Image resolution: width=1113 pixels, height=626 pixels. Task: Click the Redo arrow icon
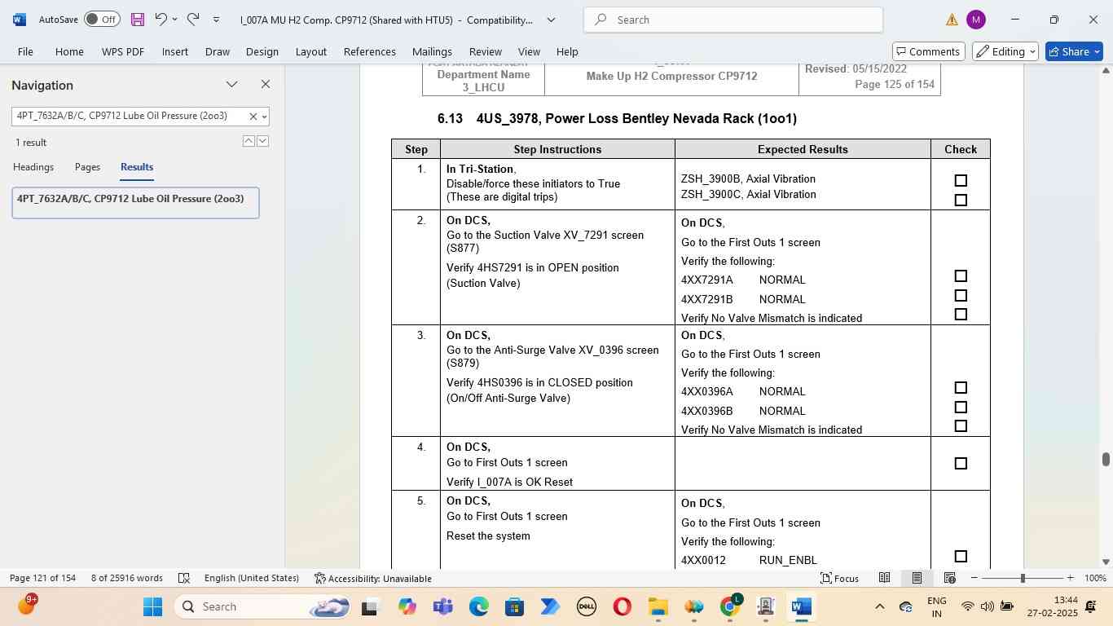(x=193, y=20)
